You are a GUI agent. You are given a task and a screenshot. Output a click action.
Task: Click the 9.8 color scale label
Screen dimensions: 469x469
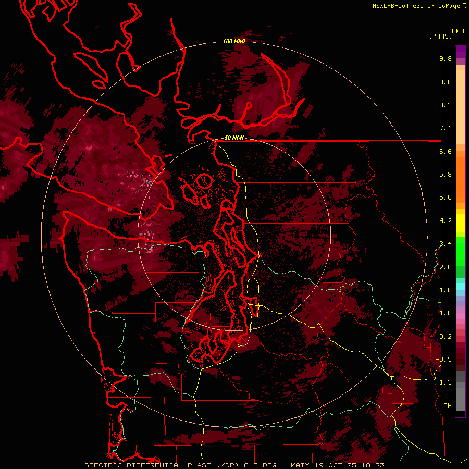pos(446,58)
